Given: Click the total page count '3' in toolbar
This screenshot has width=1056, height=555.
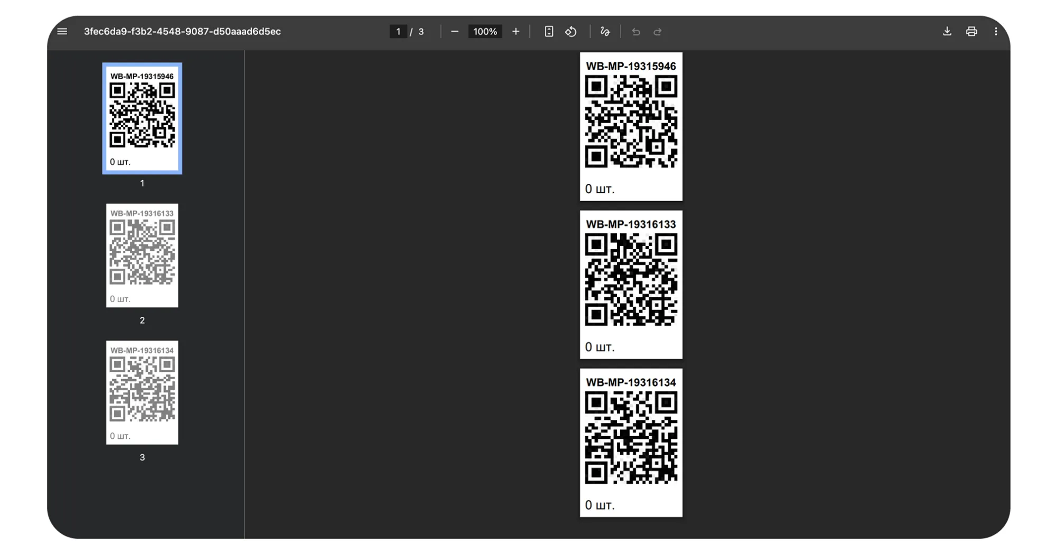Looking at the screenshot, I should pos(421,32).
